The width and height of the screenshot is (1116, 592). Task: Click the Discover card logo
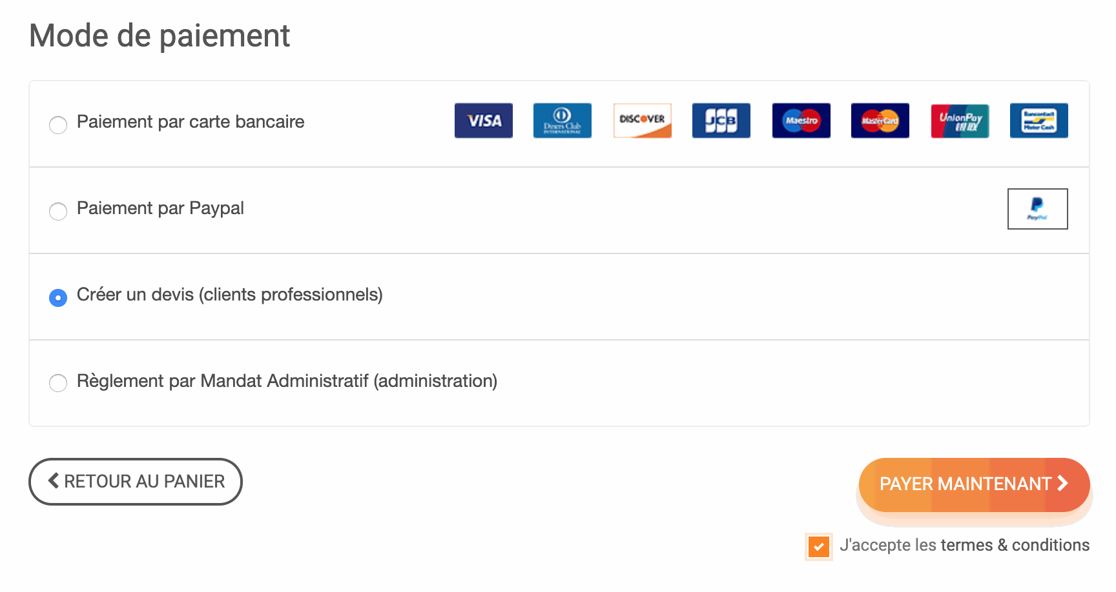click(x=642, y=121)
